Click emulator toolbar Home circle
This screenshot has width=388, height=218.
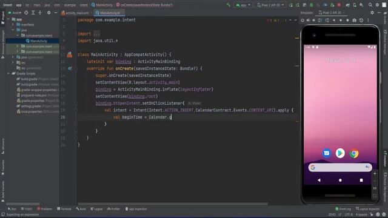tap(341, 20)
